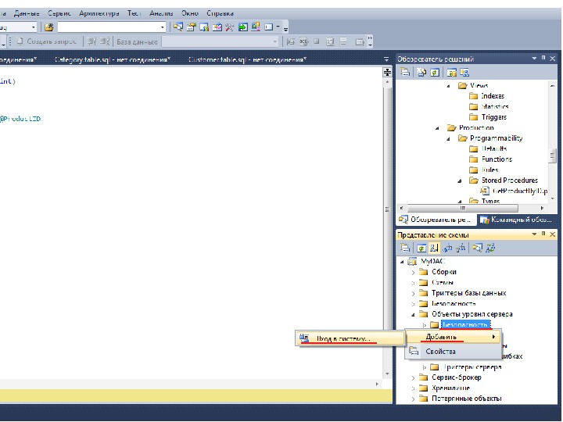This screenshot has width=563, height=422.
Task: Click the Create Query (Создать запрос) toolbar icon
Action: click(x=20, y=41)
